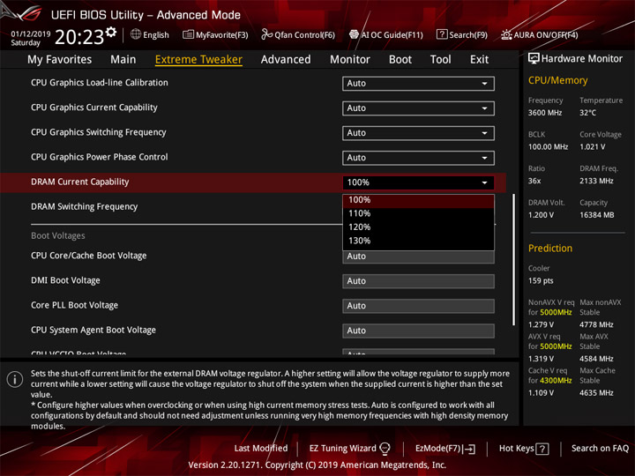Open AI OC Guide(F11)
This screenshot has width=635, height=476.
click(386, 34)
